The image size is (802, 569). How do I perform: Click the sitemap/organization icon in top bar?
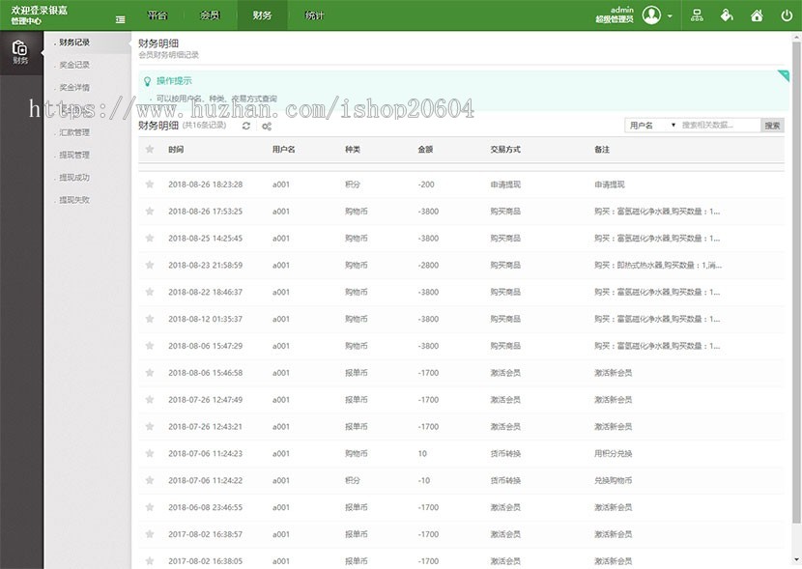(697, 15)
